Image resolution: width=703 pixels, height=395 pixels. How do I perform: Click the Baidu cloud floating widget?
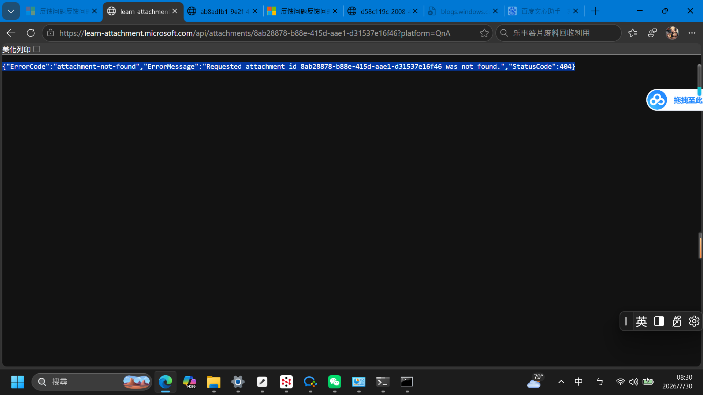[x=674, y=100]
